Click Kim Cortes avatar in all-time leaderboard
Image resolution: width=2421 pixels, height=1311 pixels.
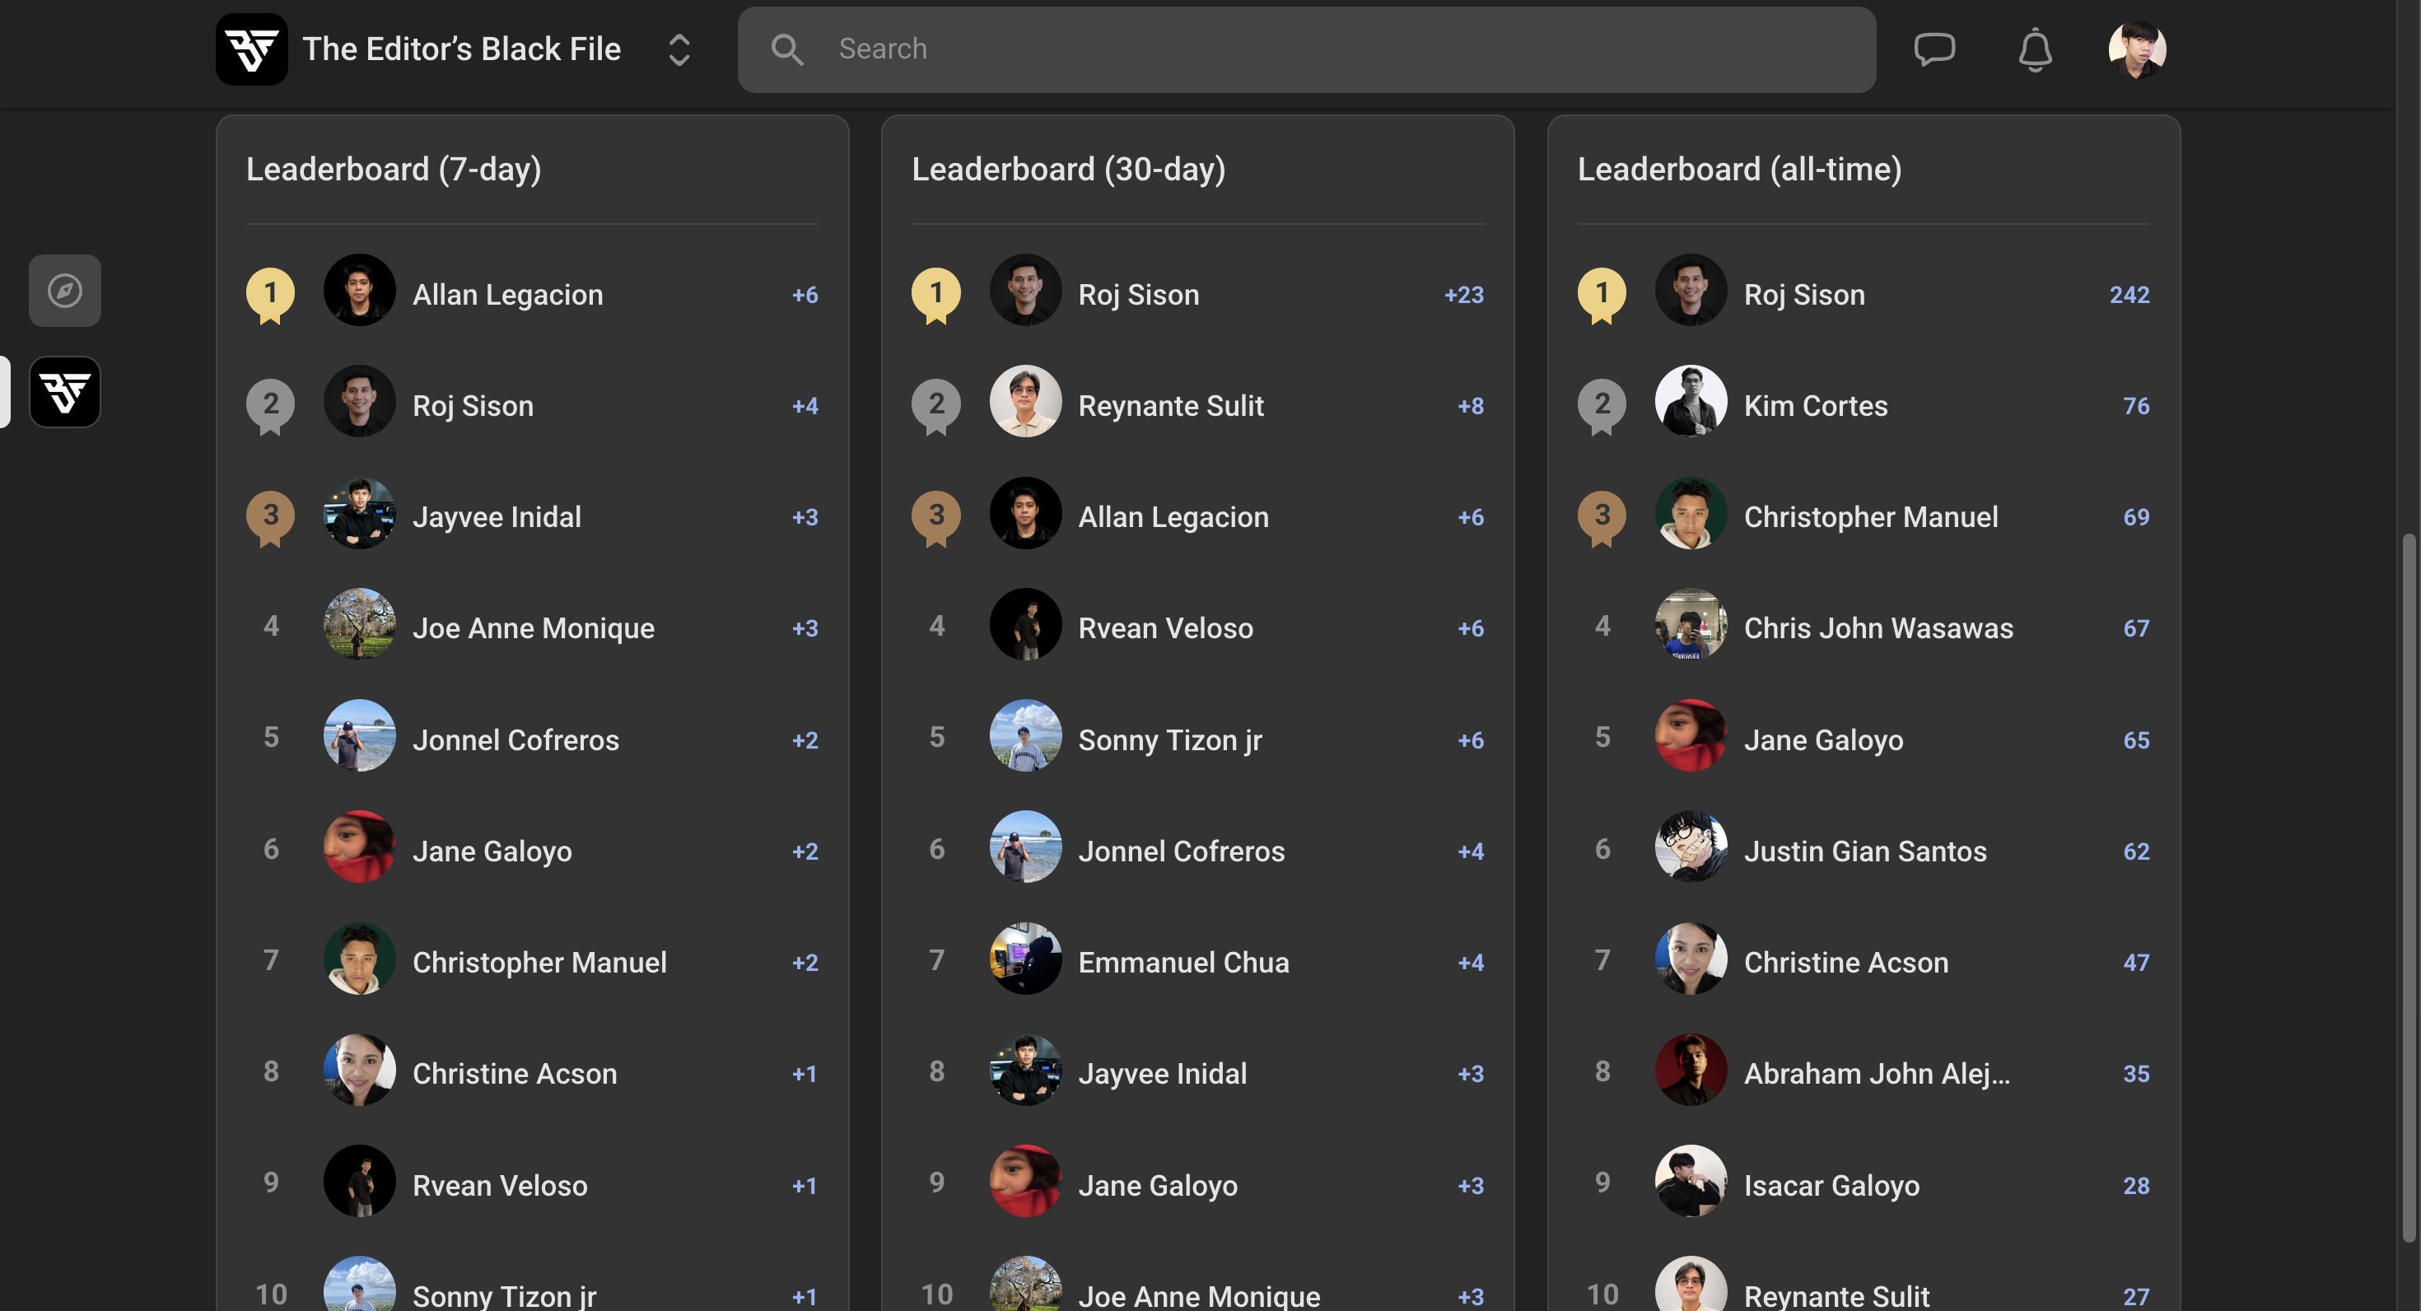point(1691,401)
